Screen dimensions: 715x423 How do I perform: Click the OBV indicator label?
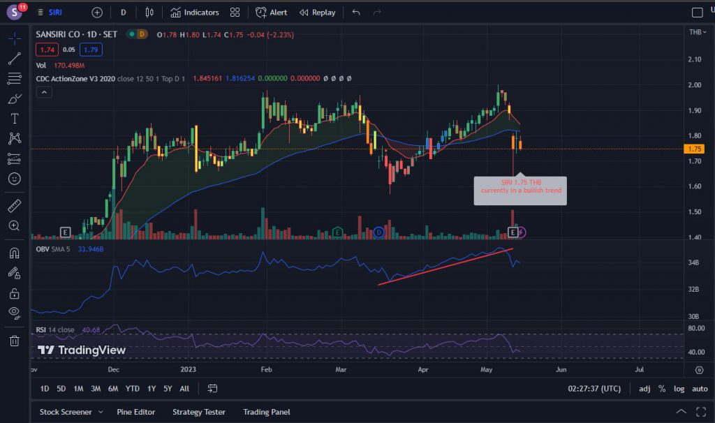point(43,249)
